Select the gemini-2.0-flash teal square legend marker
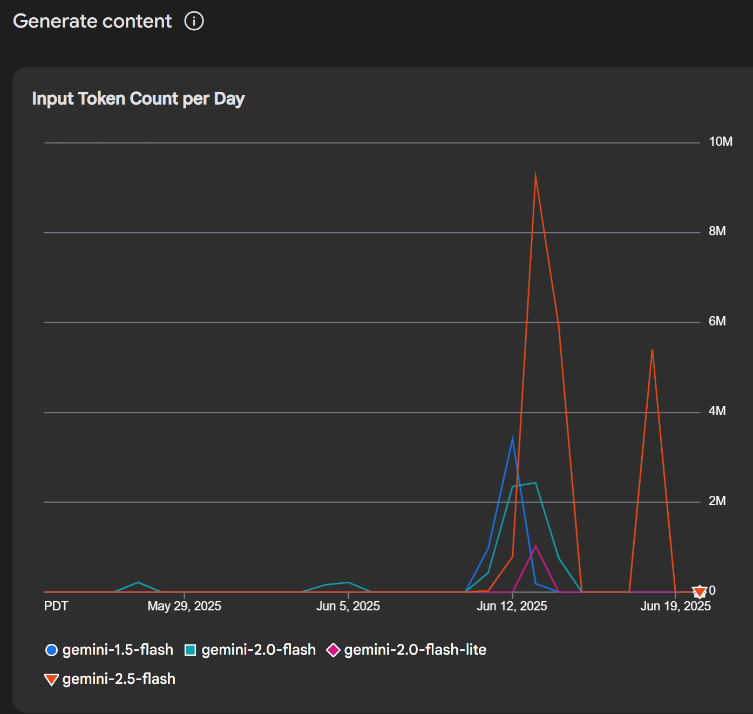 [x=190, y=650]
